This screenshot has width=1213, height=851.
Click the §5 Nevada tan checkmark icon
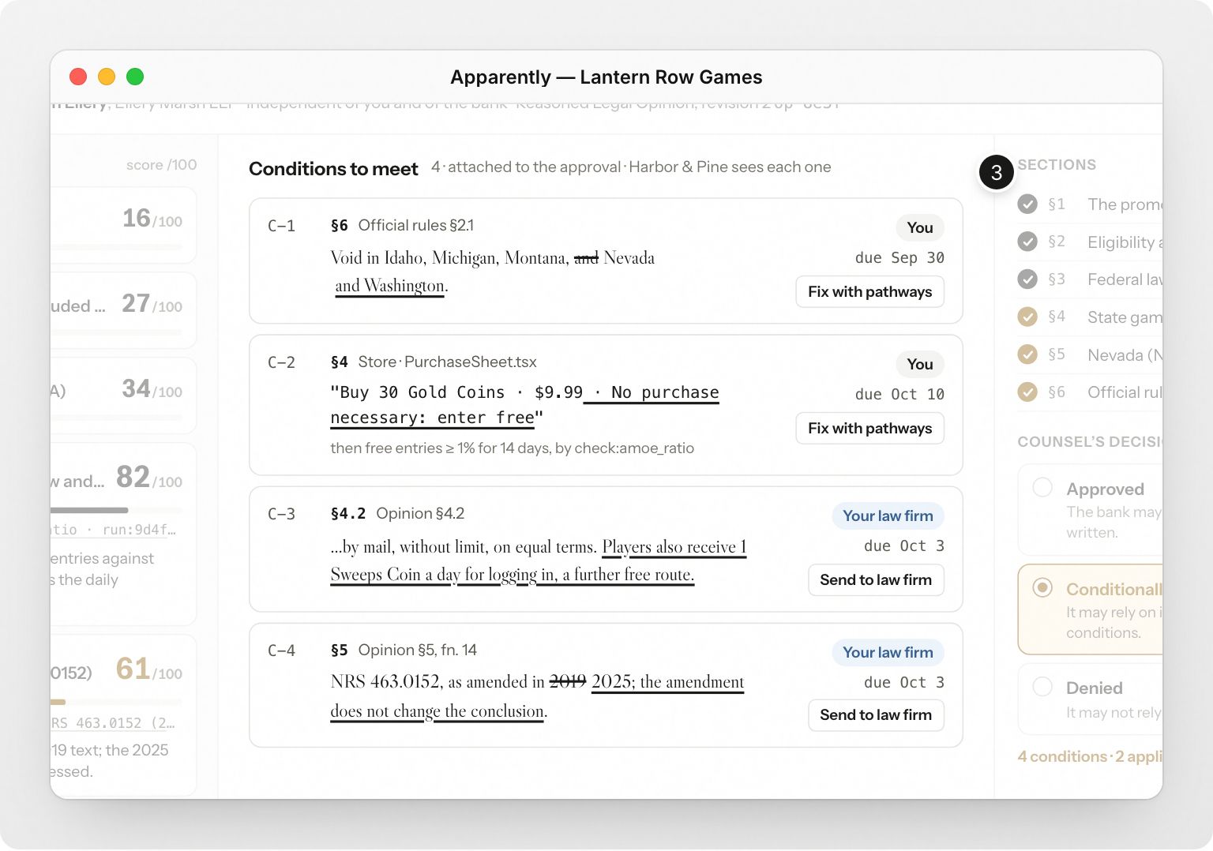tap(1027, 354)
